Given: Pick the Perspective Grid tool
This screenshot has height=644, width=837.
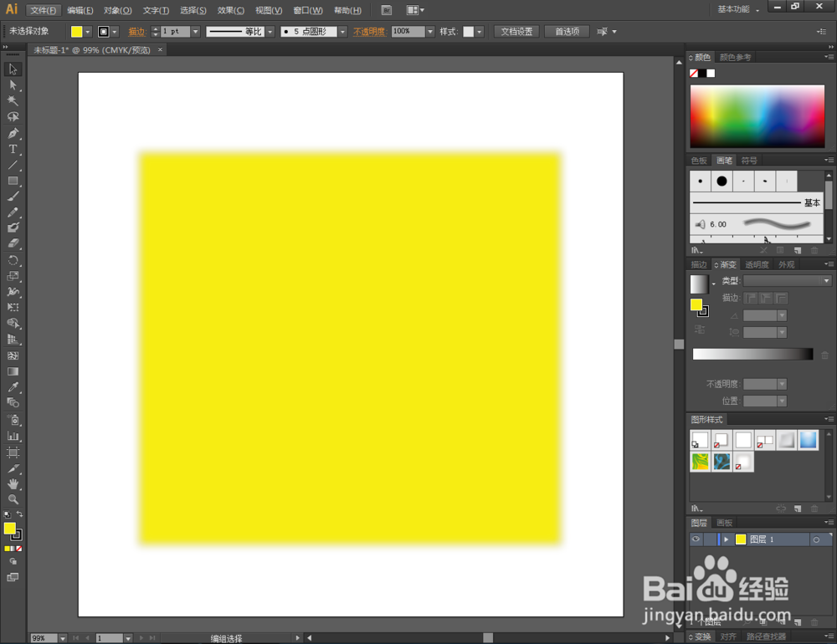Looking at the screenshot, I should coord(13,340).
